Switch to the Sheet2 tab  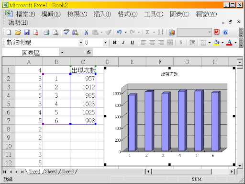tap(51, 172)
